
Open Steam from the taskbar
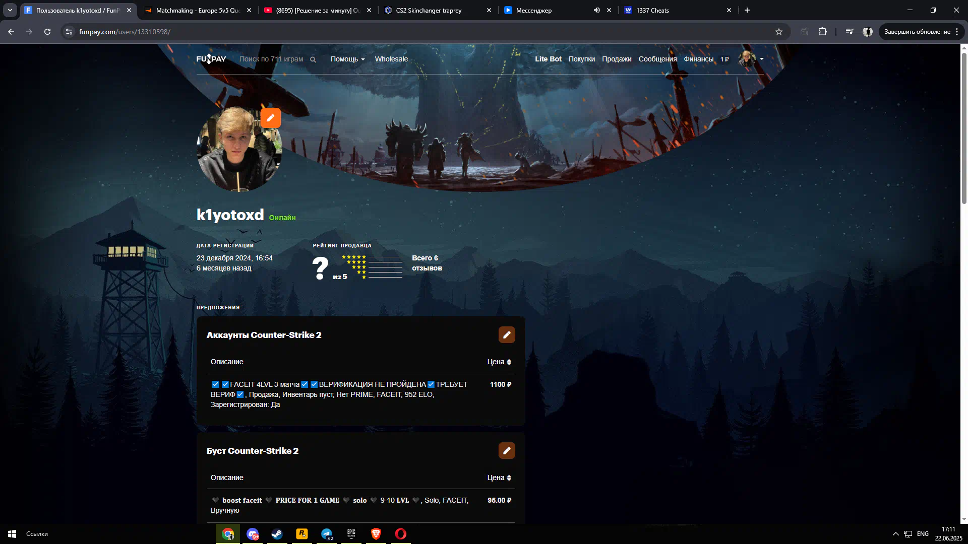tap(277, 534)
